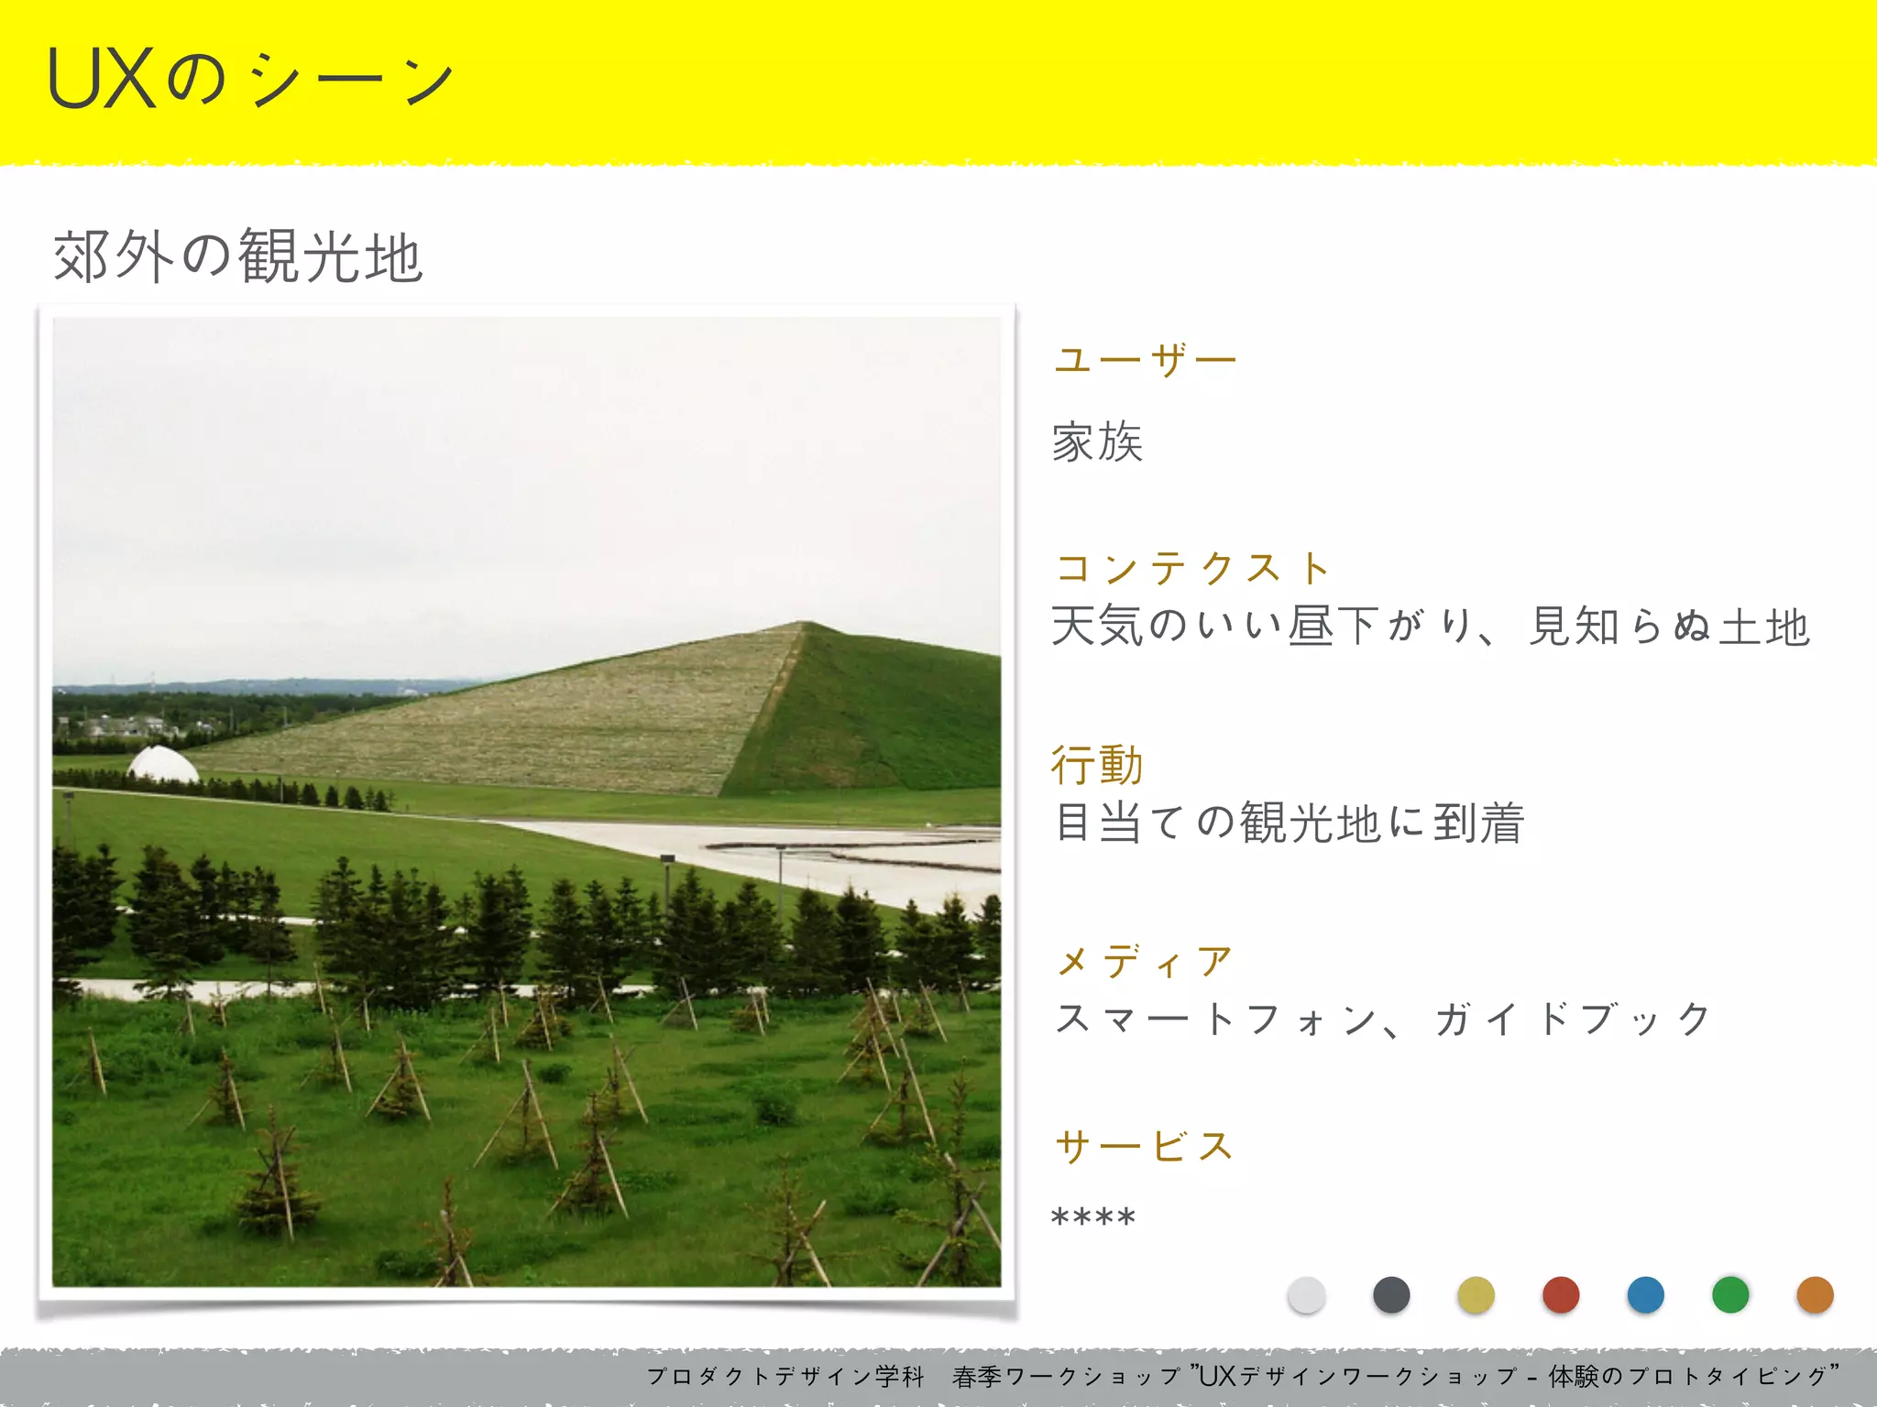Click the red color dot
Viewport: 1877px width, 1407px height.
(x=1561, y=1295)
